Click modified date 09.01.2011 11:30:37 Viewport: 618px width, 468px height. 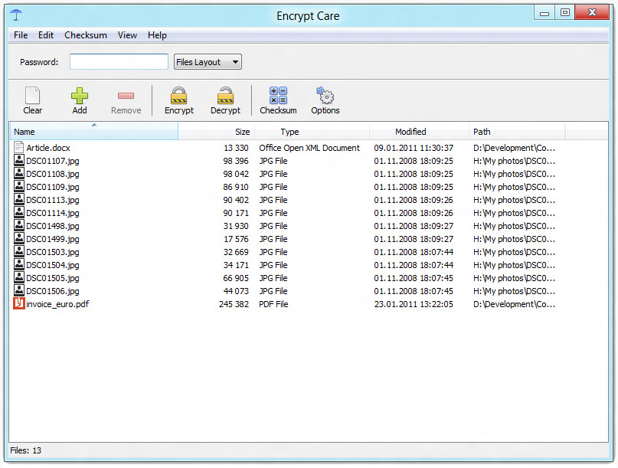click(x=414, y=148)
